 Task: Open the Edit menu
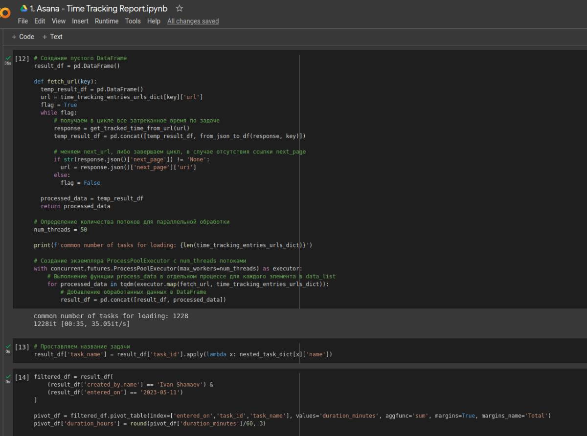pyautogui.click(x=40, y=21)
